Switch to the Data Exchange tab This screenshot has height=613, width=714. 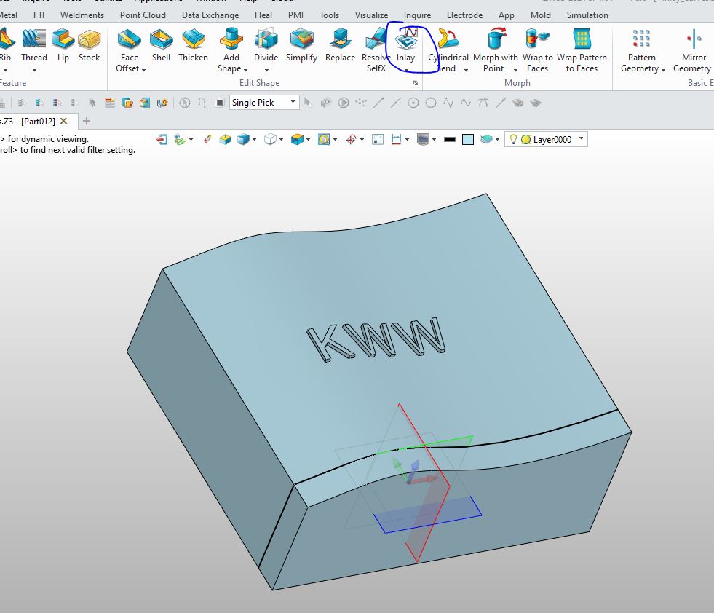point(210,15)
